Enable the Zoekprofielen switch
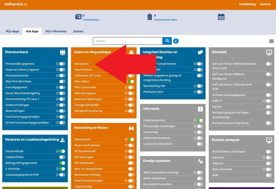The height and width of the screenshot is (189, 276). tap(62, 157)
